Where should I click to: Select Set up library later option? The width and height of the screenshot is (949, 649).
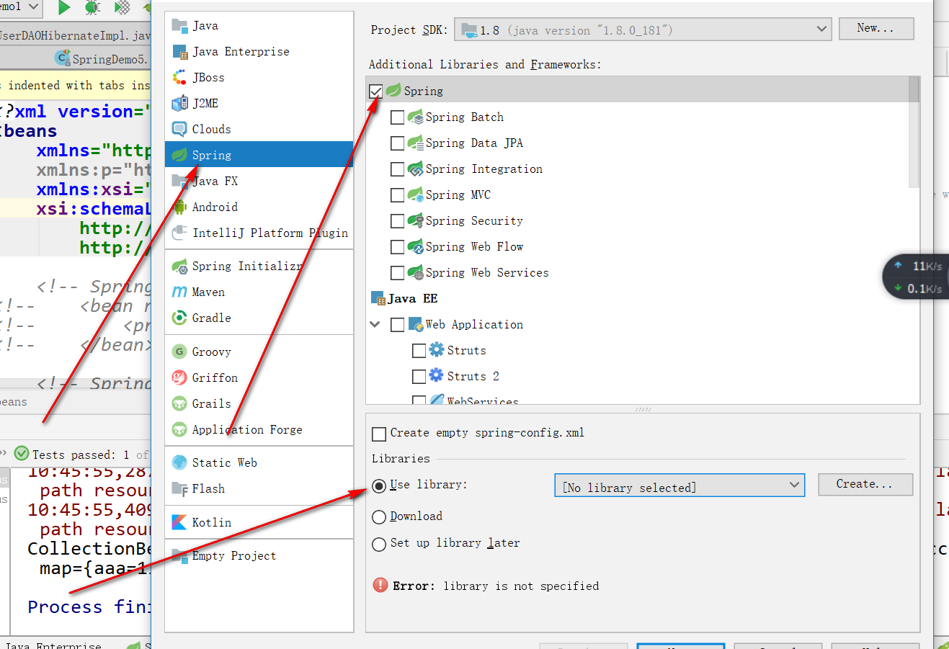(379, 544)
